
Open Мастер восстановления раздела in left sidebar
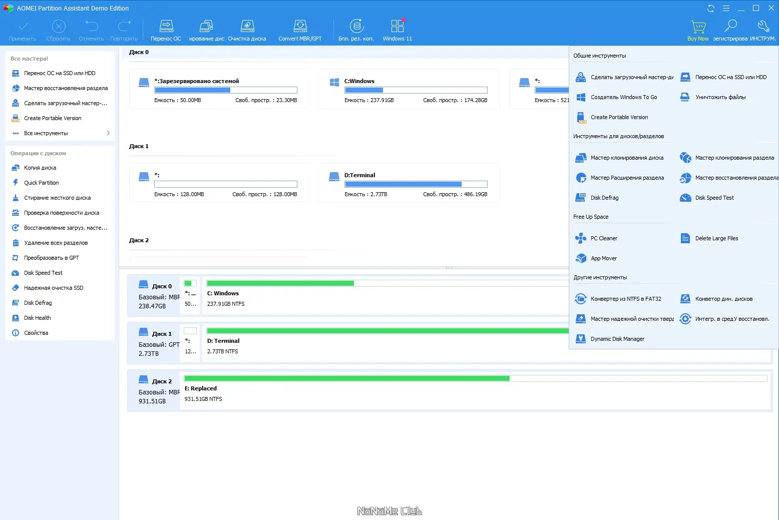pos(60,88)
